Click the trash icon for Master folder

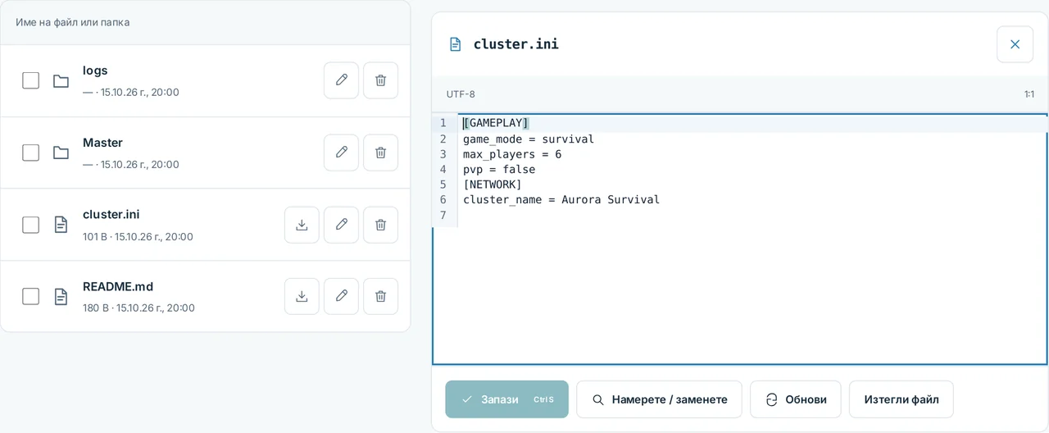tap(380, 153)
